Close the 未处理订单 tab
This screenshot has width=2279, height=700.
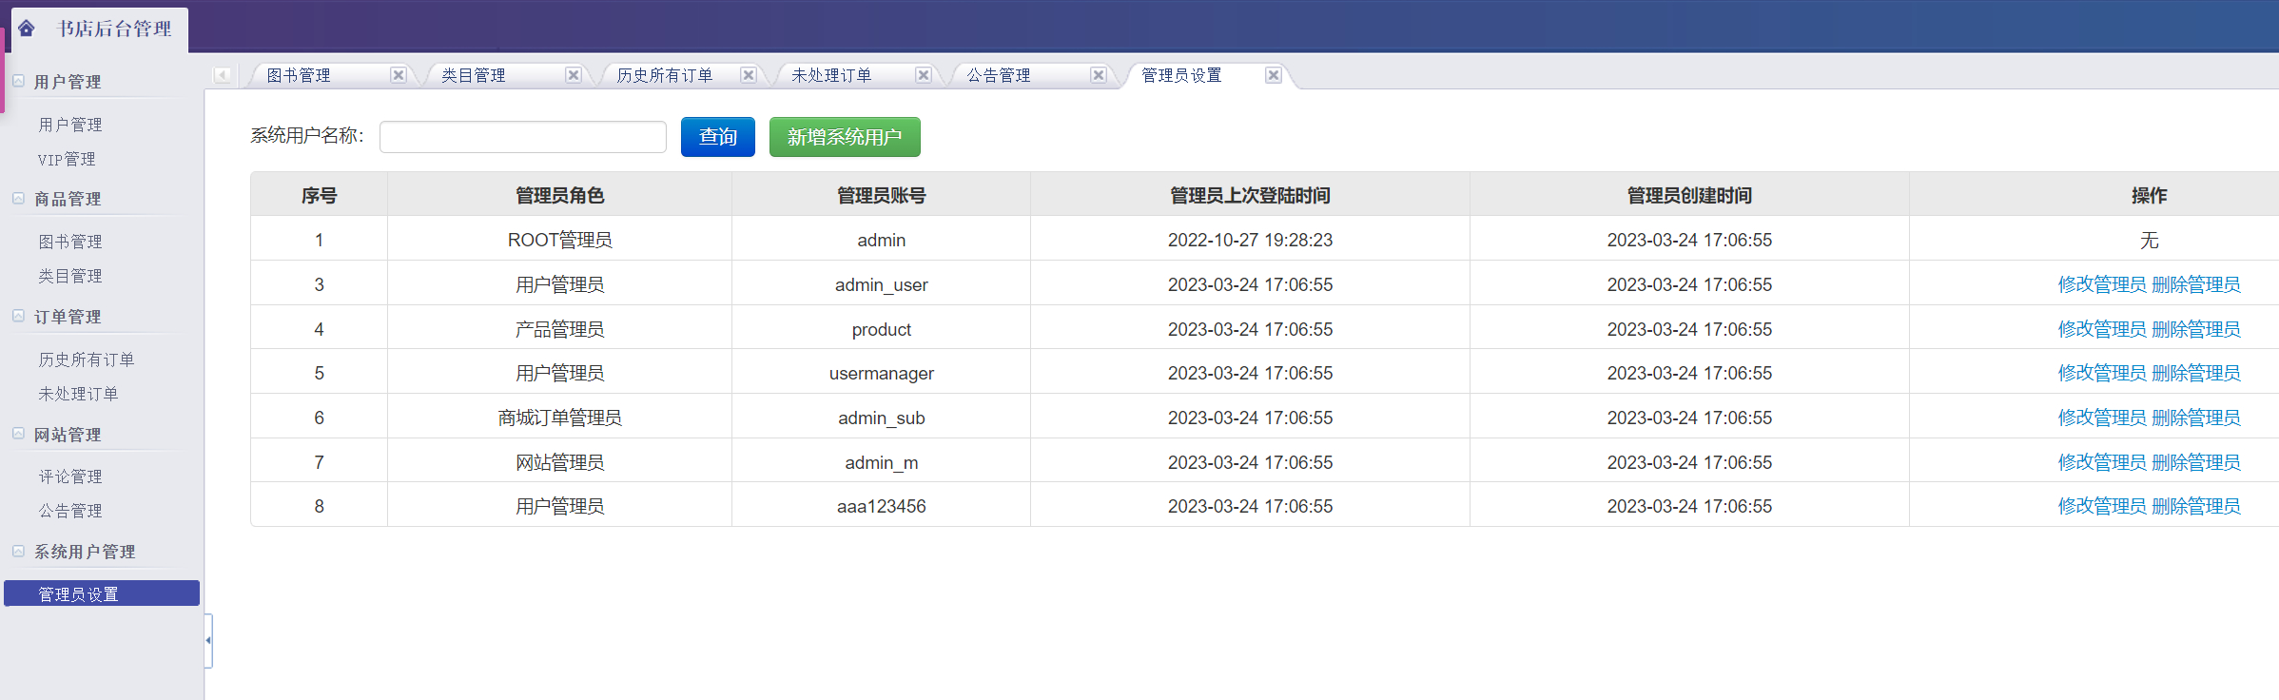point(924,75)
